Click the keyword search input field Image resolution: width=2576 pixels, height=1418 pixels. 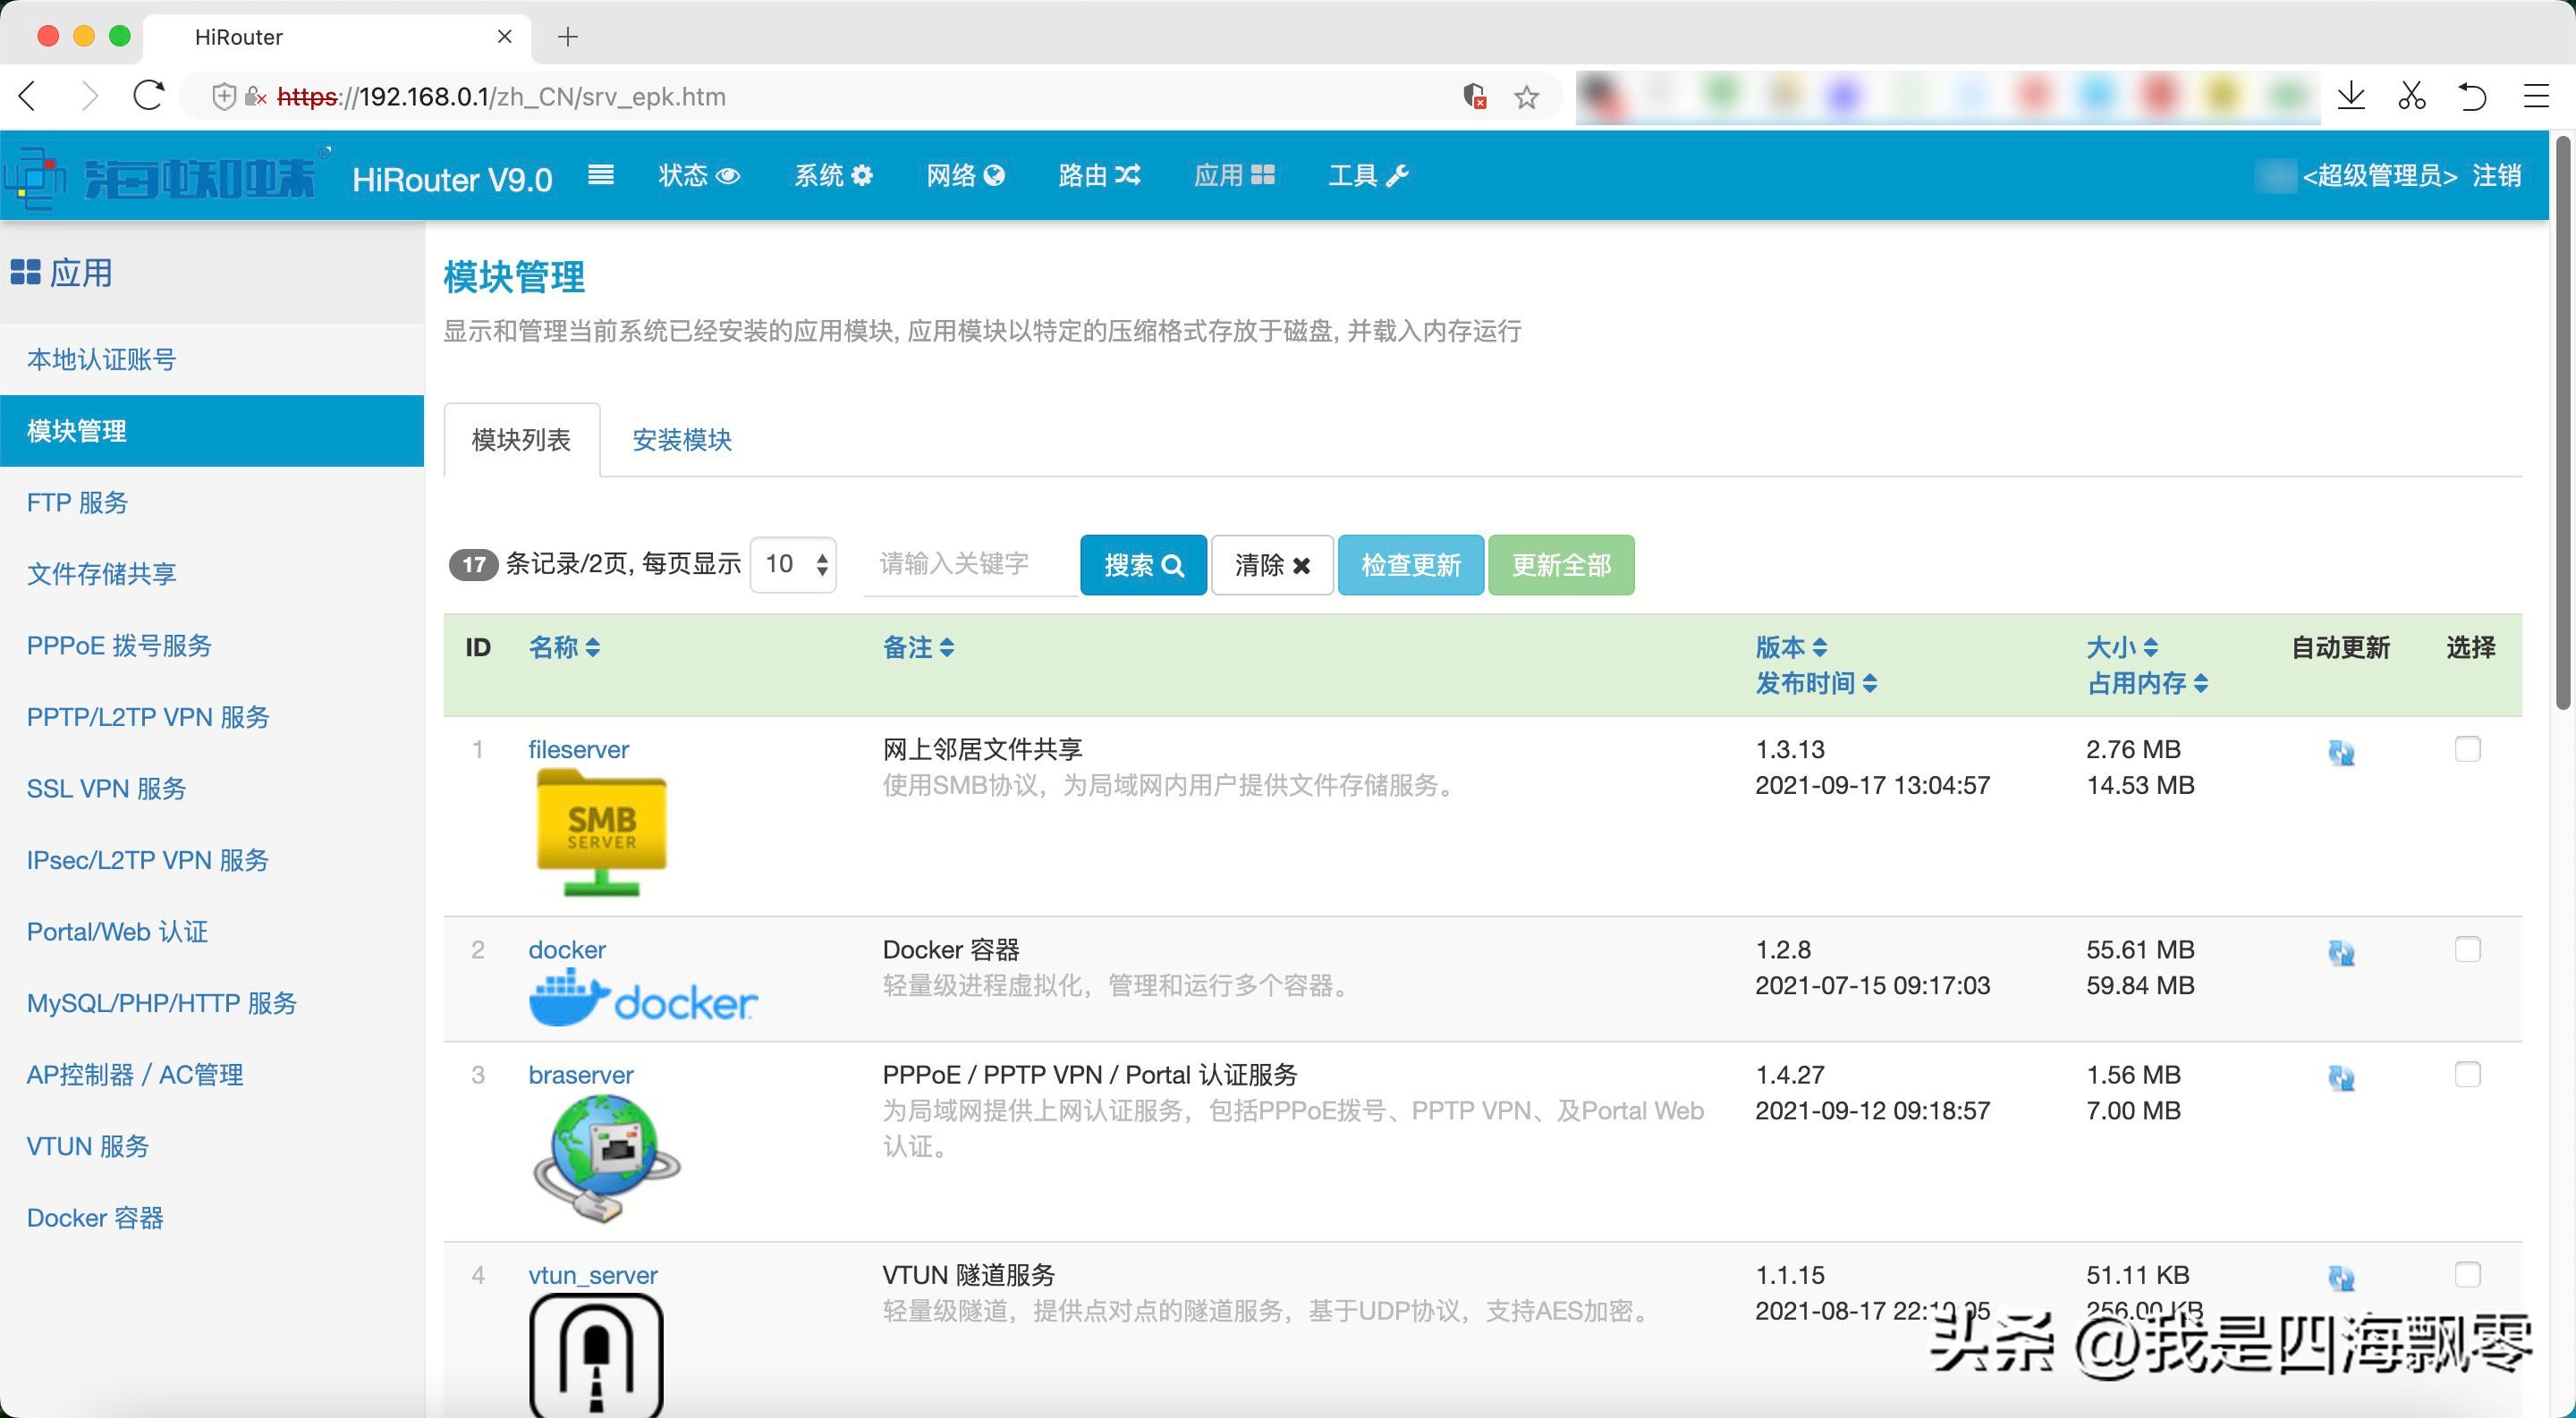[968, 564]
